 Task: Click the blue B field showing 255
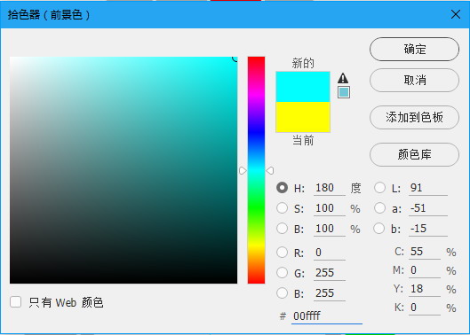[330, 293]
